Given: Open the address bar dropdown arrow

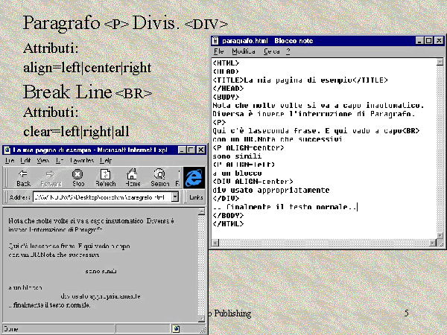Looking at the screenshot, I should (x=175, y=197).
